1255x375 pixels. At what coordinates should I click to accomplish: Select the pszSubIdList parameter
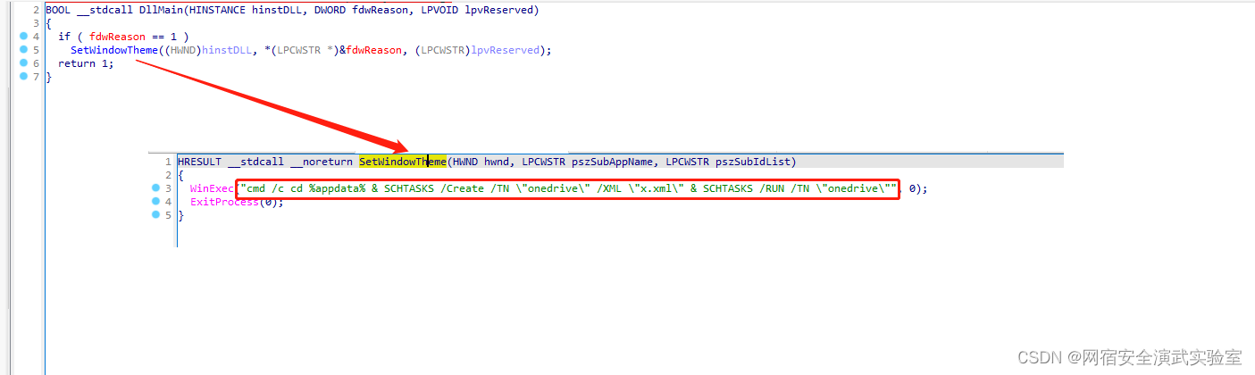click(x=754, y=162)
